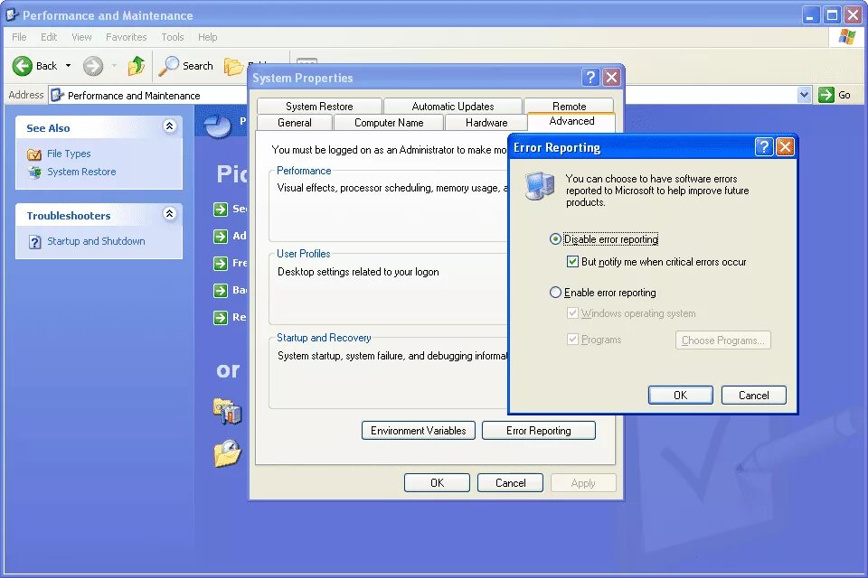Click the title bar window icon

[x=12, y=15]
